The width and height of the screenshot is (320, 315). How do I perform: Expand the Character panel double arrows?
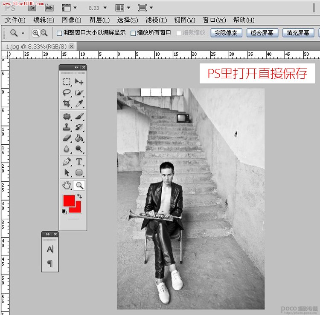48,234
